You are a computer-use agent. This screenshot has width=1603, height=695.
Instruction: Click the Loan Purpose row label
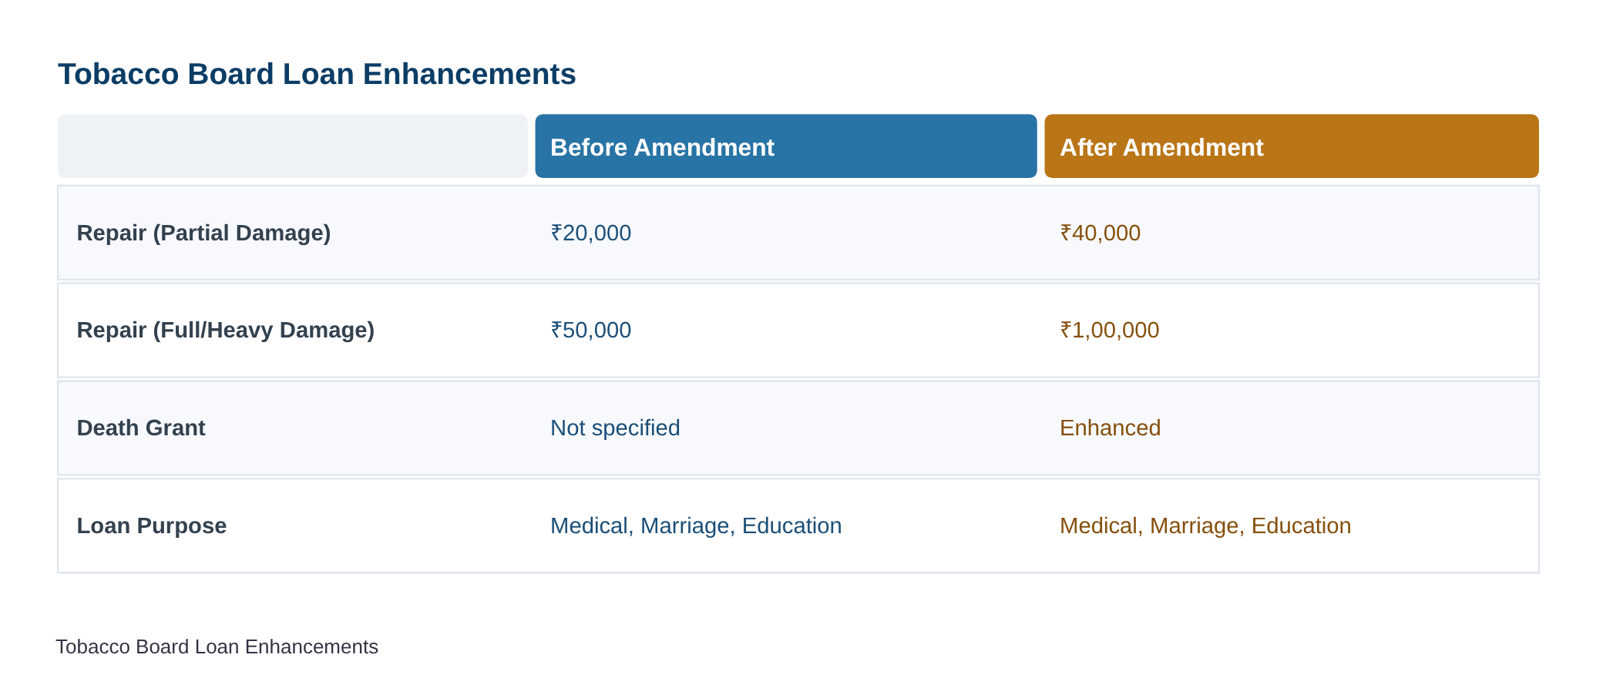click(x=152, y=525)
